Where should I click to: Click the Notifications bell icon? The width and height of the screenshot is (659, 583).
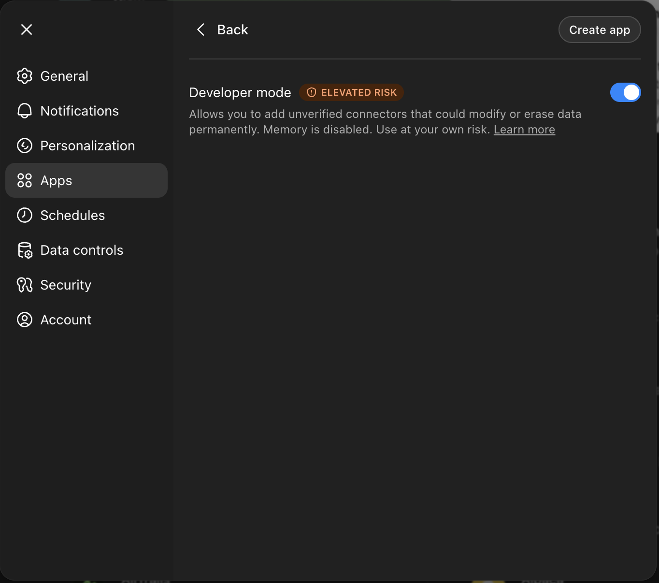25,111
